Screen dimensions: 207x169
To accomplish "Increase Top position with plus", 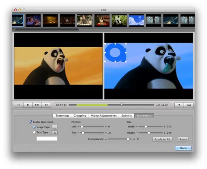I will [x=106, y=133].
